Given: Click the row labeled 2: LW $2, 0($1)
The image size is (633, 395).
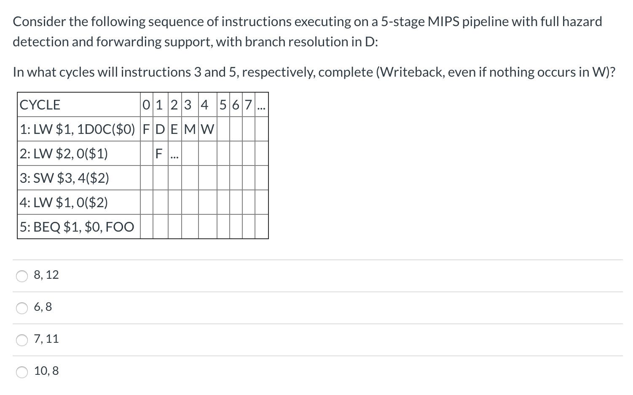Looking at the screenshot, I should (64, 154).
